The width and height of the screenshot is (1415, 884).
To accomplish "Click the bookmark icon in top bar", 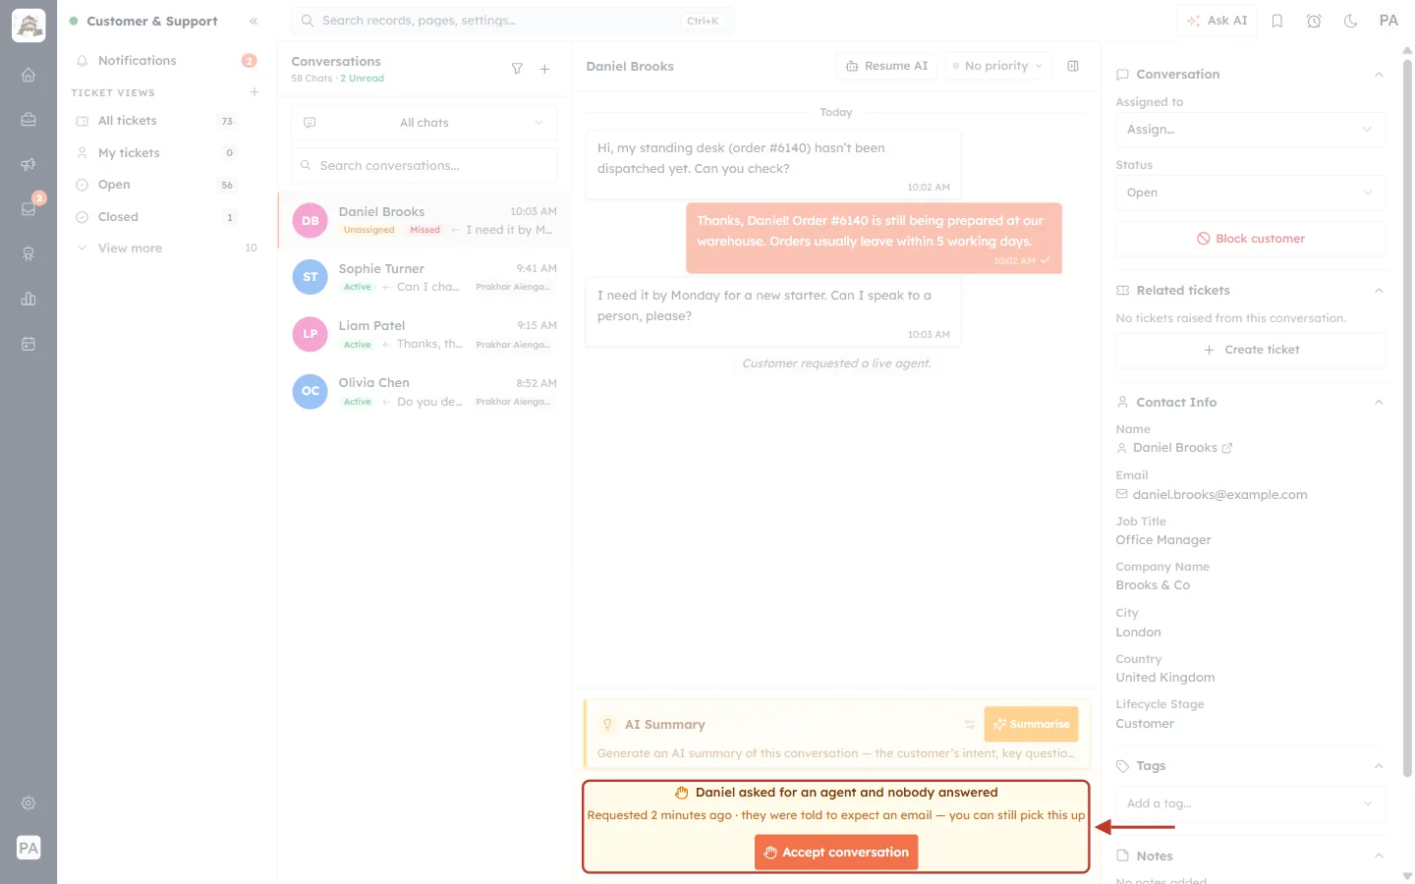I will click(1277, 21).
